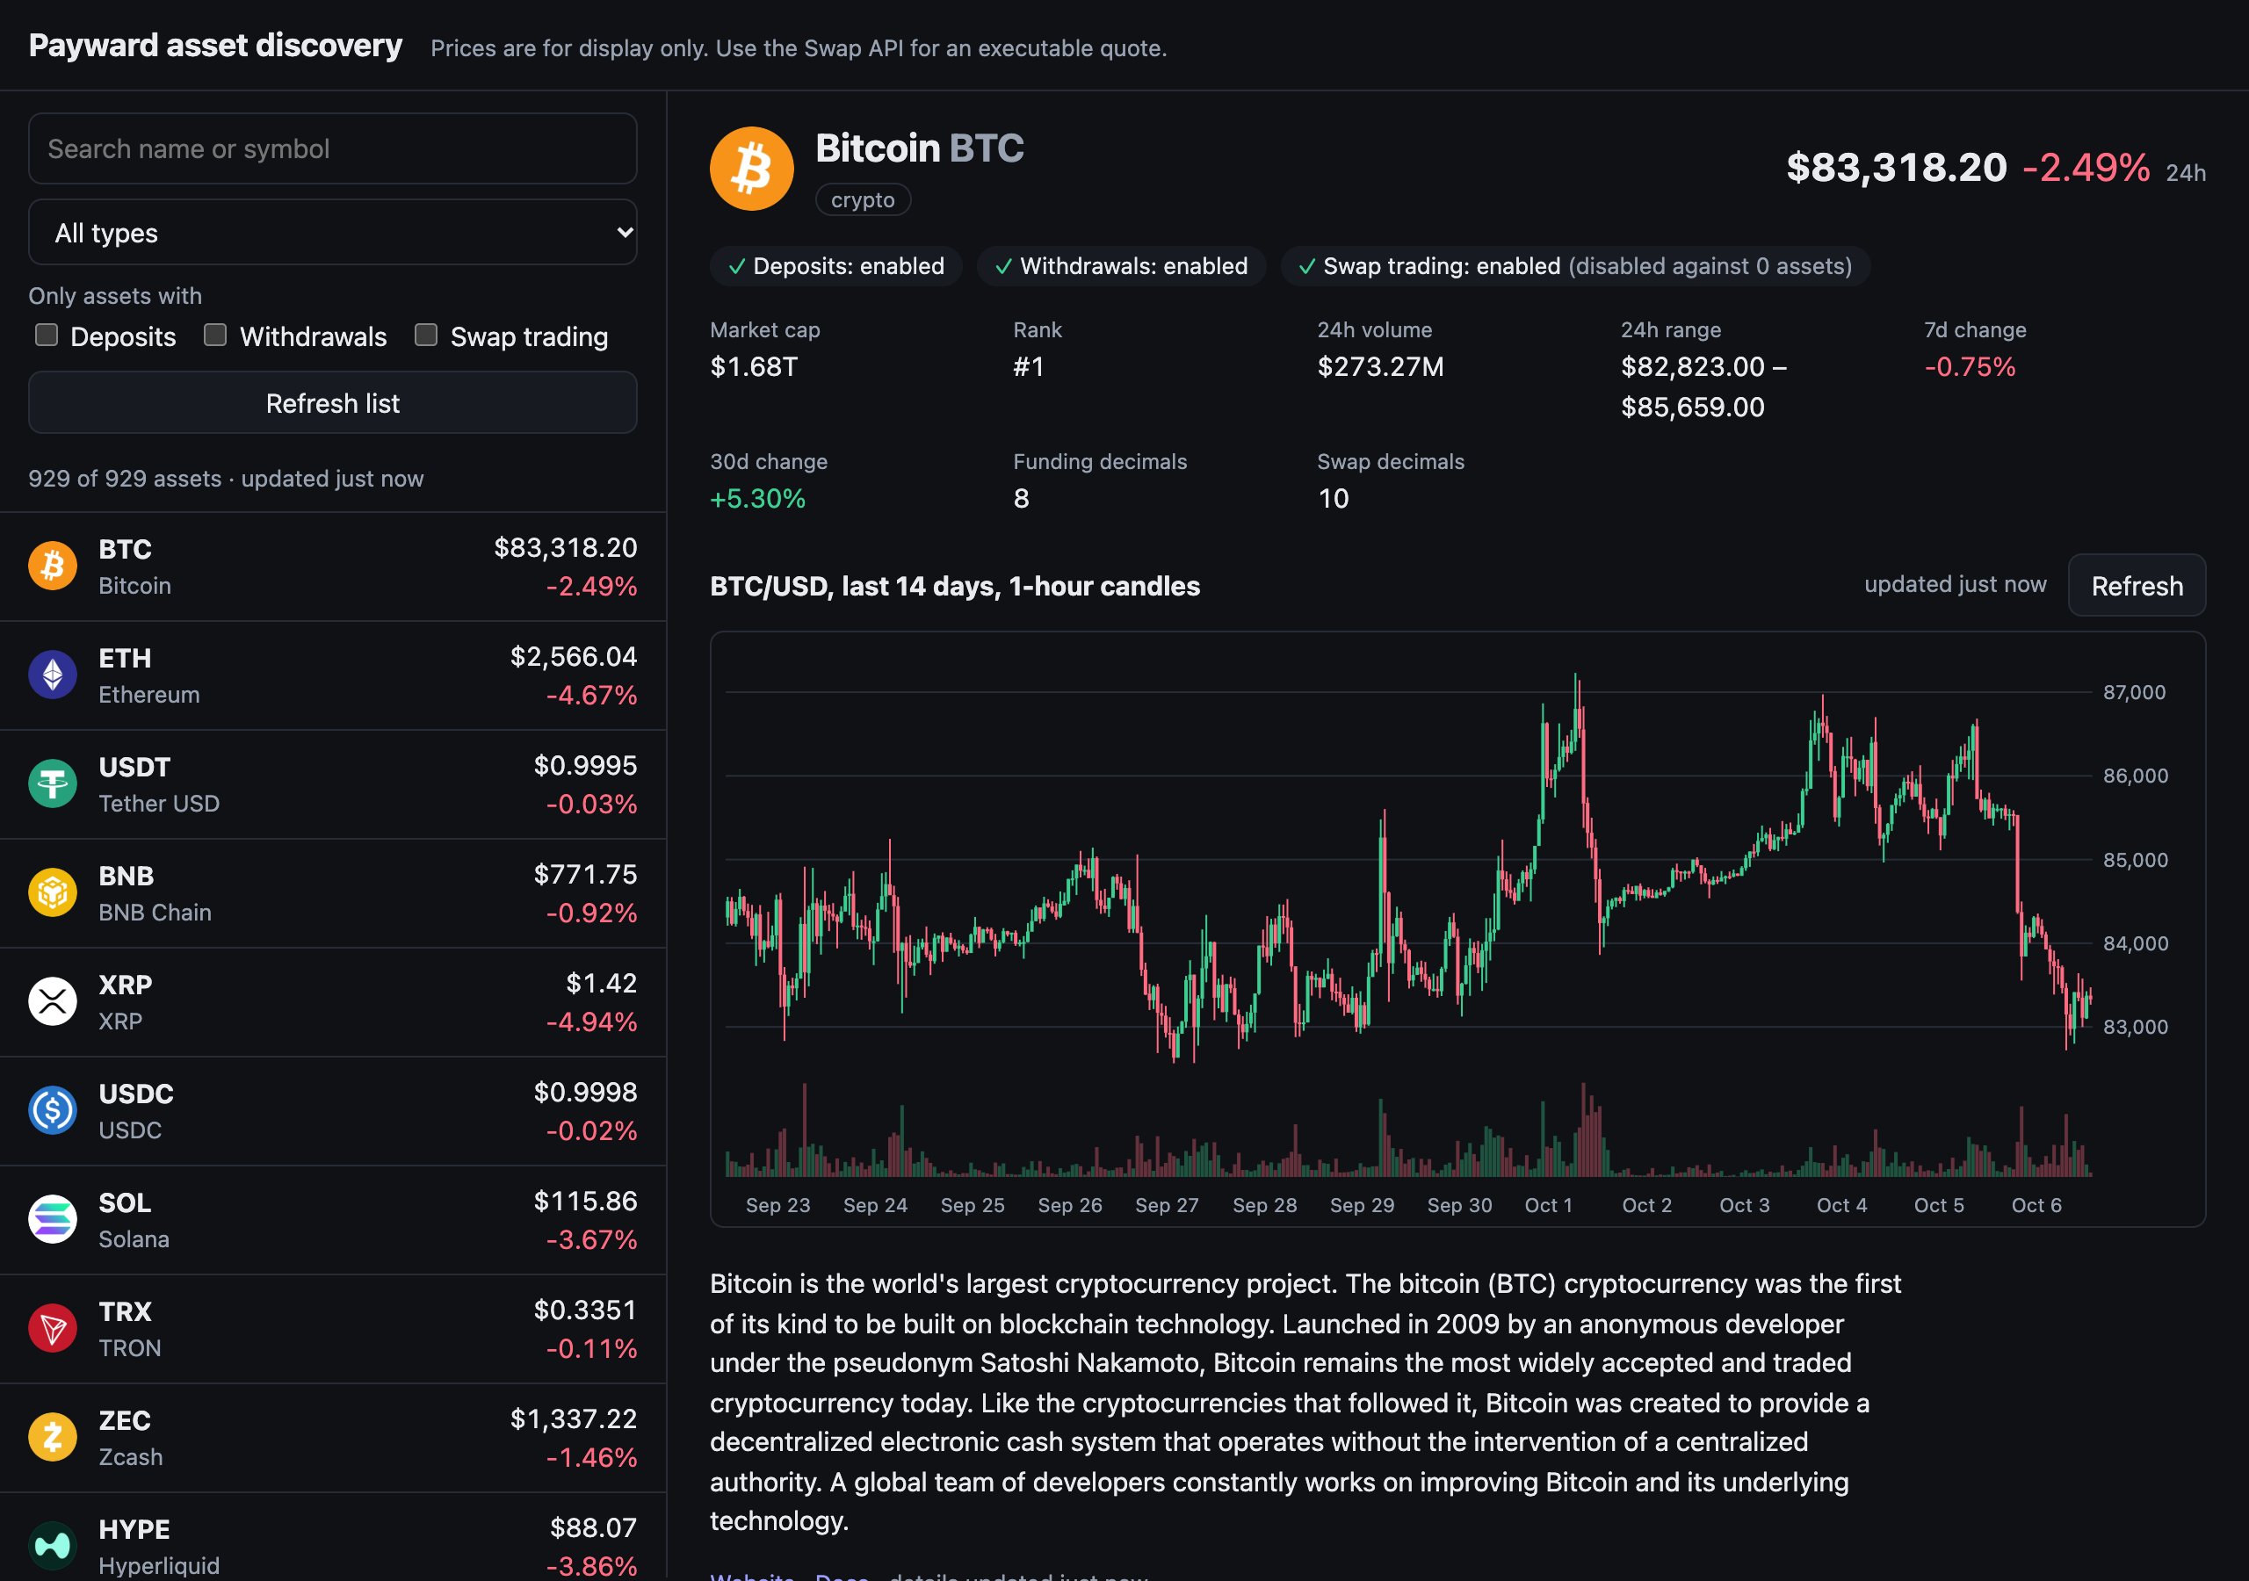
Task: Refresh the BTC/USD candle chart
Action: pos(2137,586)
